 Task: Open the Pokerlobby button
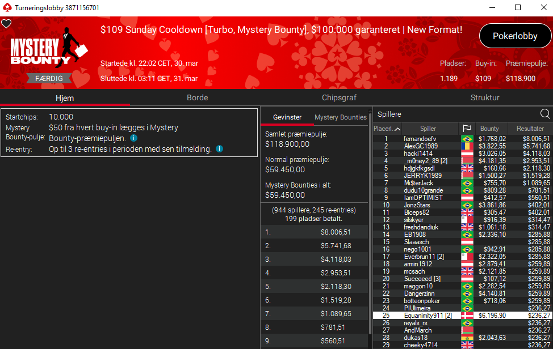pyautogui.click(x=515, y=36)
